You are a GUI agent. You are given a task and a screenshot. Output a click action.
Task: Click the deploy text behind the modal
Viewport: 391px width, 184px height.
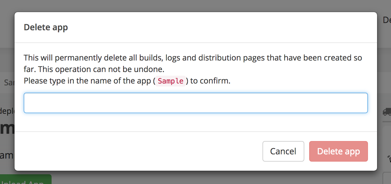(x=7, y=111)
